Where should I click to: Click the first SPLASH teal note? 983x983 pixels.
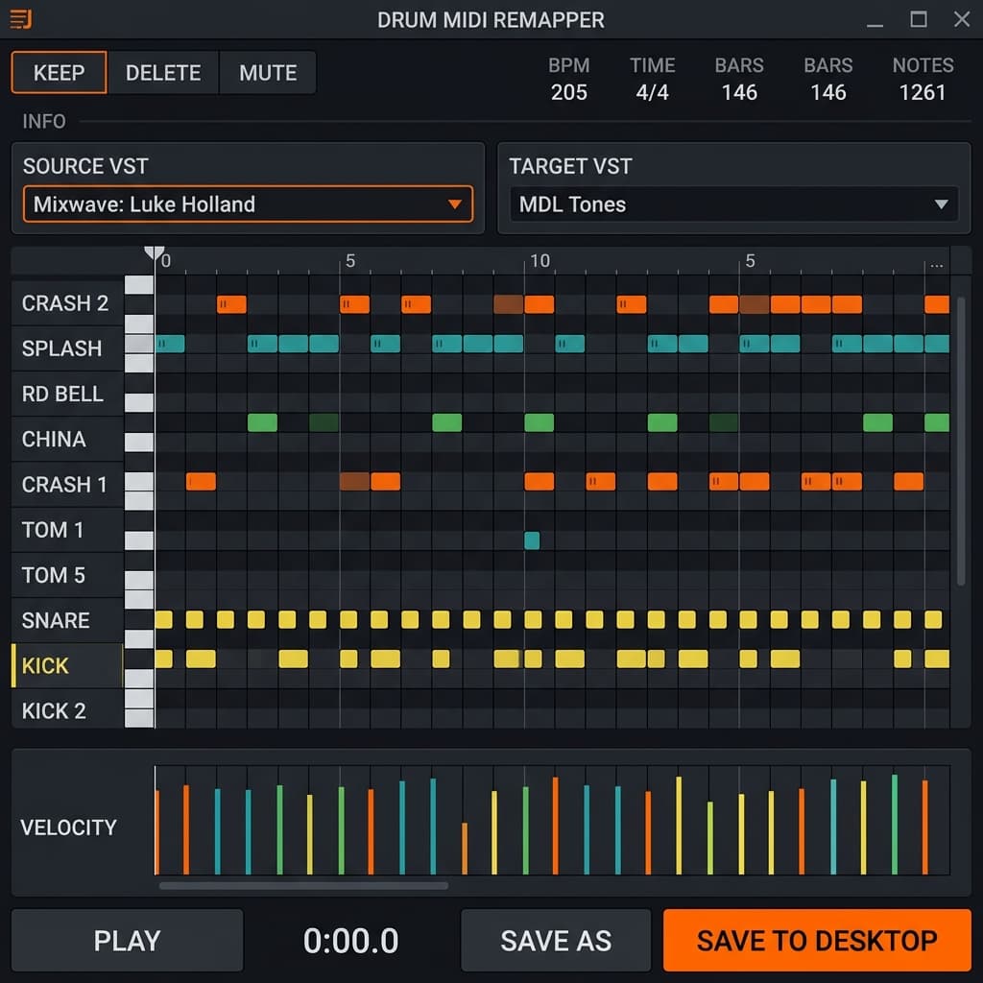point(170,344)
